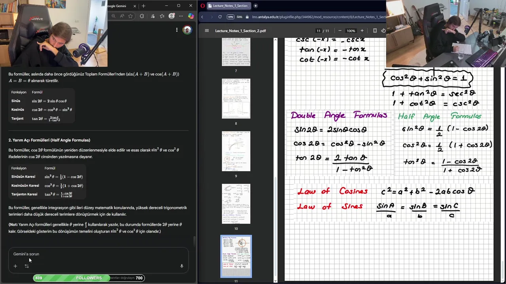
Task: Click the 'Tanjantın Karesi' table row
Action: (47, 194)
